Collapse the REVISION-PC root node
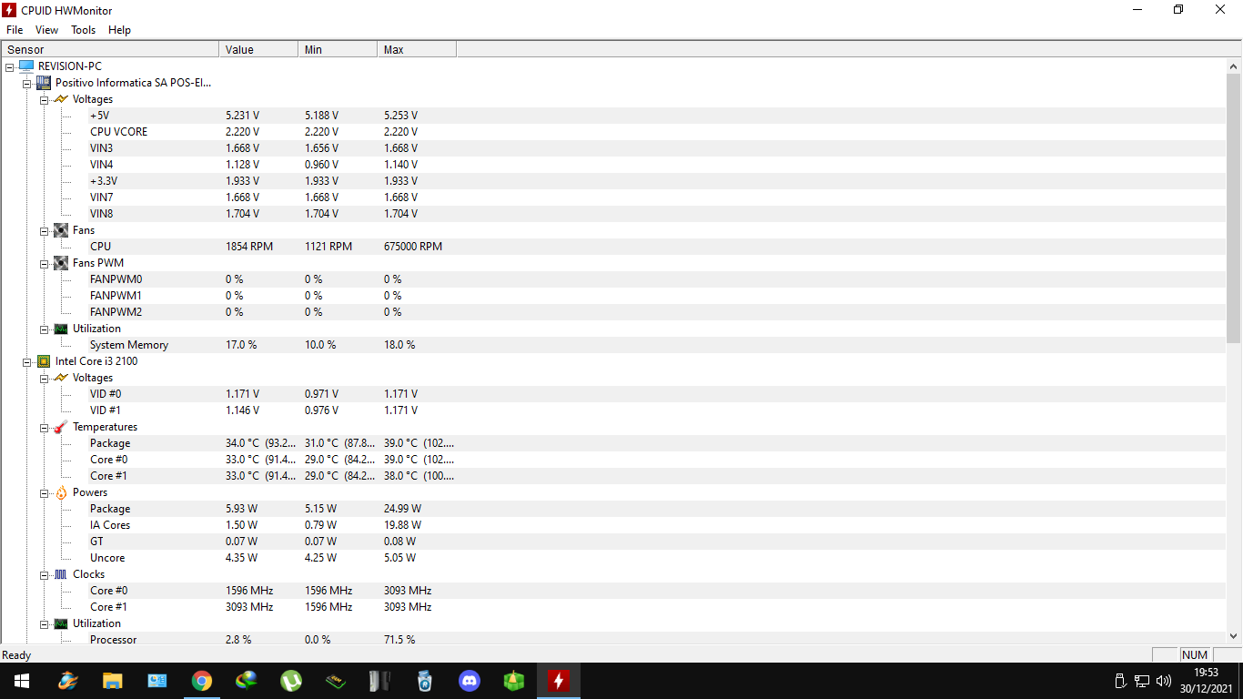Viewport: 1243px width, 699px height. point(9,66)
